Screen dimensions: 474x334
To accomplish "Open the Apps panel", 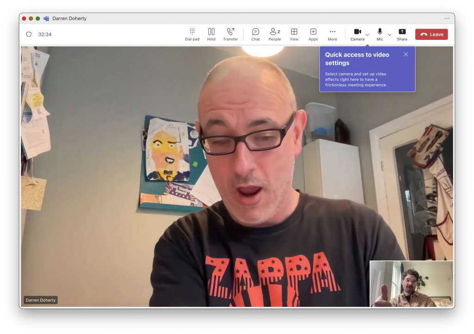I will (x=313, y=34).
